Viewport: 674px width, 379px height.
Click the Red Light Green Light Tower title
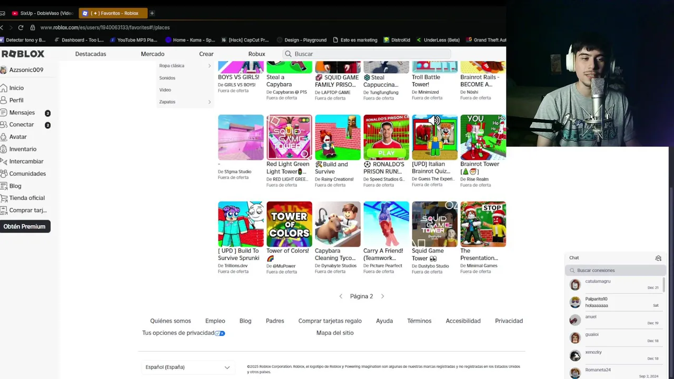288,168
